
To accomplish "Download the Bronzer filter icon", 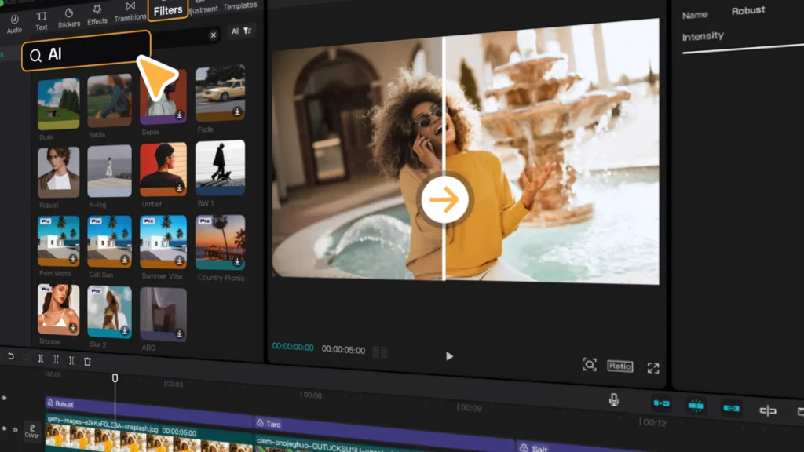I will pos(73,327).
